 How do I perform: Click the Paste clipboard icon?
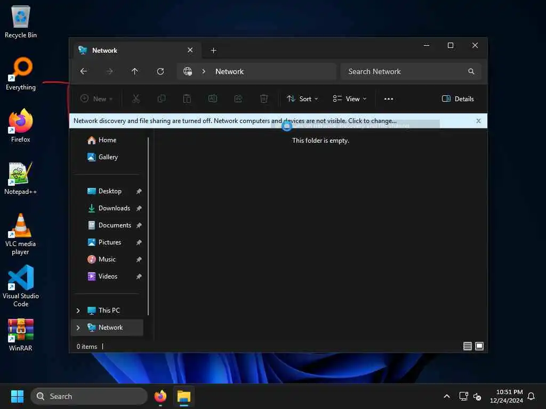pos(187,99)
